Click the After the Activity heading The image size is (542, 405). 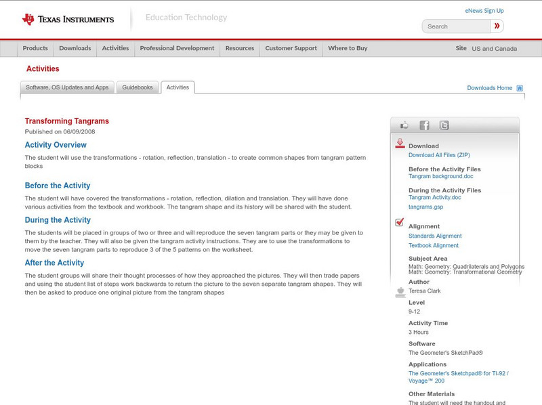click(54, 263)
